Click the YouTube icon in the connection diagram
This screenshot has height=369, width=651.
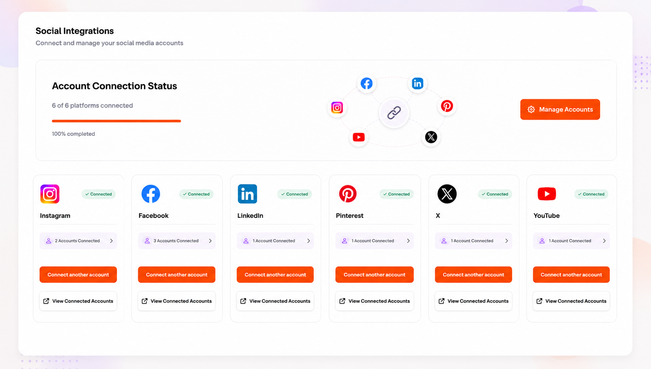[x=359, y=137]
